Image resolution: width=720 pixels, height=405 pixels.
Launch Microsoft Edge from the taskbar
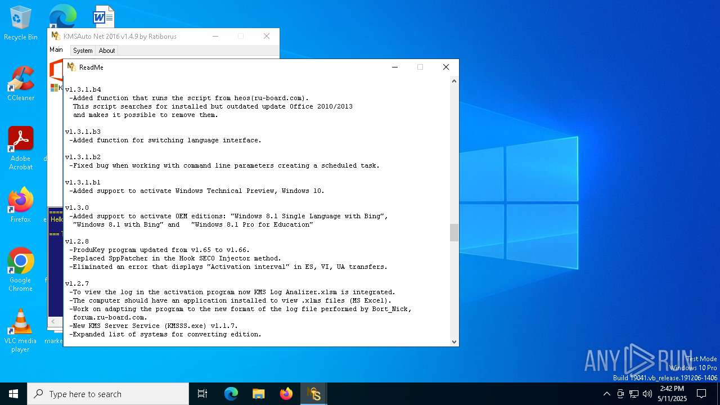point(231,394)
